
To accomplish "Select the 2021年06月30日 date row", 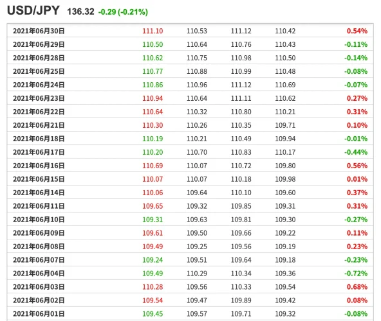I will tap(190, 31).
